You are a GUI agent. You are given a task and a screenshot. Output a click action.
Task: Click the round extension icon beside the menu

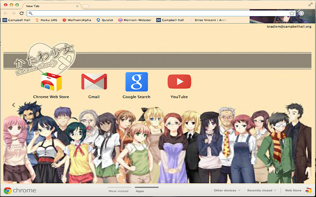(301, 13)
